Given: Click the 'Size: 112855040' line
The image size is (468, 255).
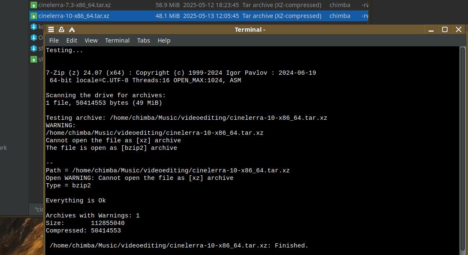Looking at the screenshot, I should [85, 223].
